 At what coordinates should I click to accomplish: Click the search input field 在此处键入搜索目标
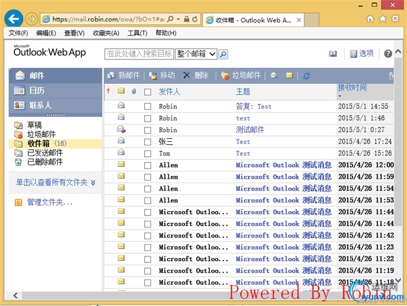pyautogui.click(x=139, y=54)
